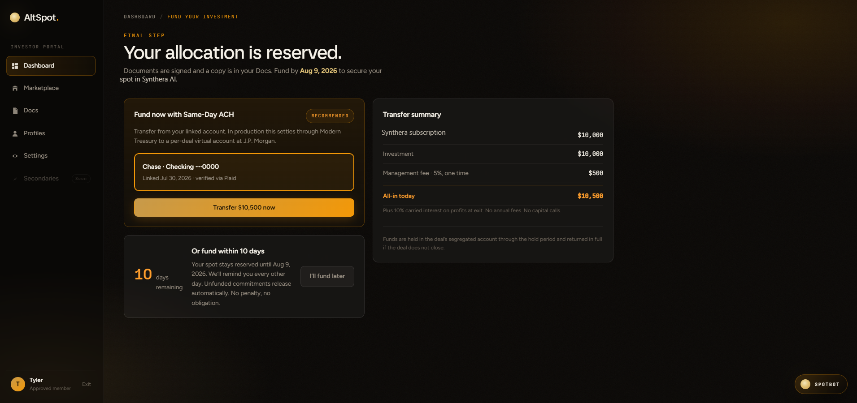Go to Marketplace in sidebar

[51, 88]
